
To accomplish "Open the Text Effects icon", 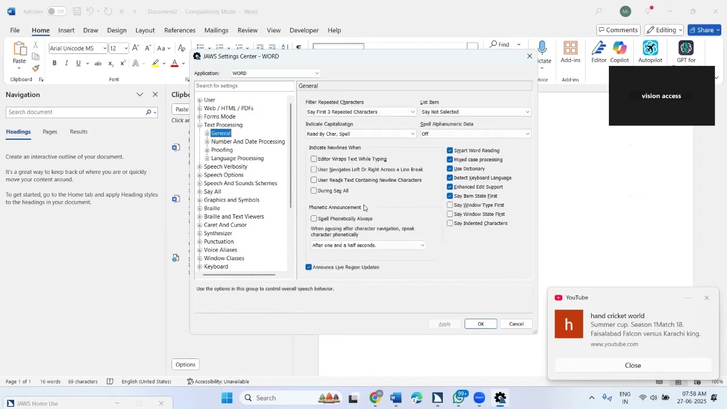I will [x=136, y=63].
